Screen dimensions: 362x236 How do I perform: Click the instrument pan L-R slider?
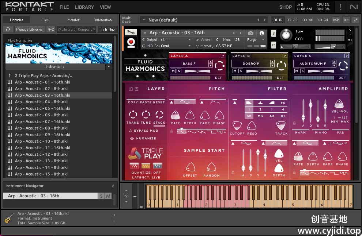(x=295, y=47)
